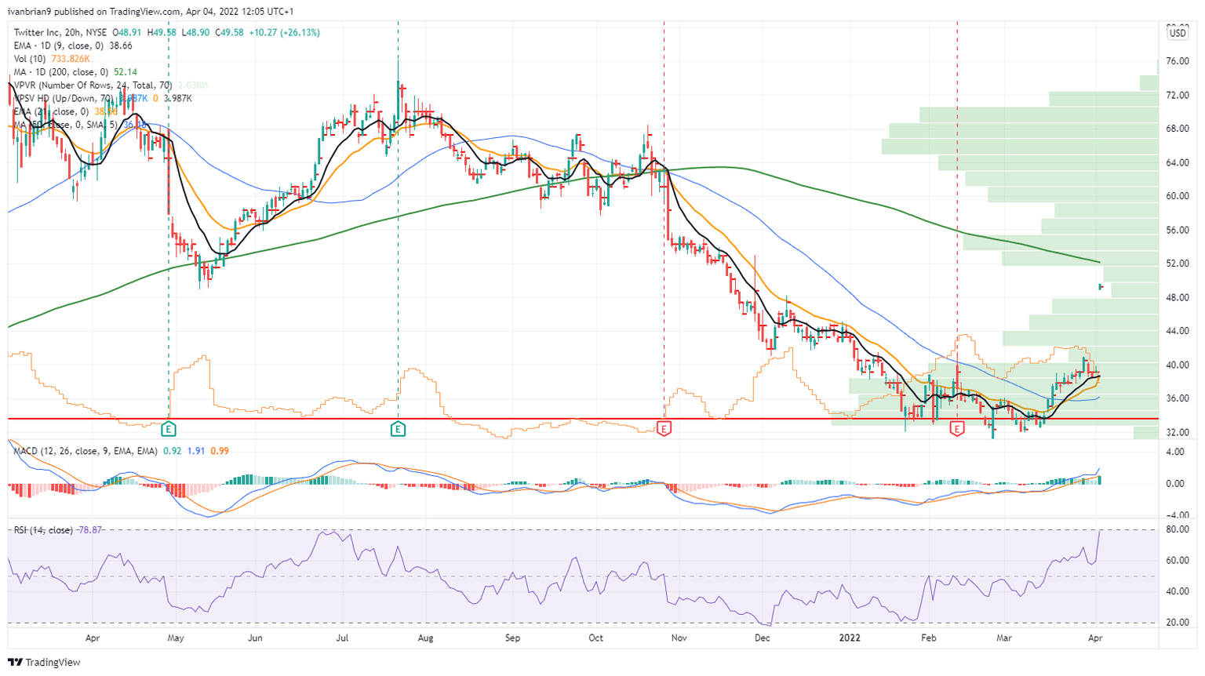The height and width of the screenshot is (676, 1205).
Task: Click the 2022 label on time axis
Action: tap(850, 638)
